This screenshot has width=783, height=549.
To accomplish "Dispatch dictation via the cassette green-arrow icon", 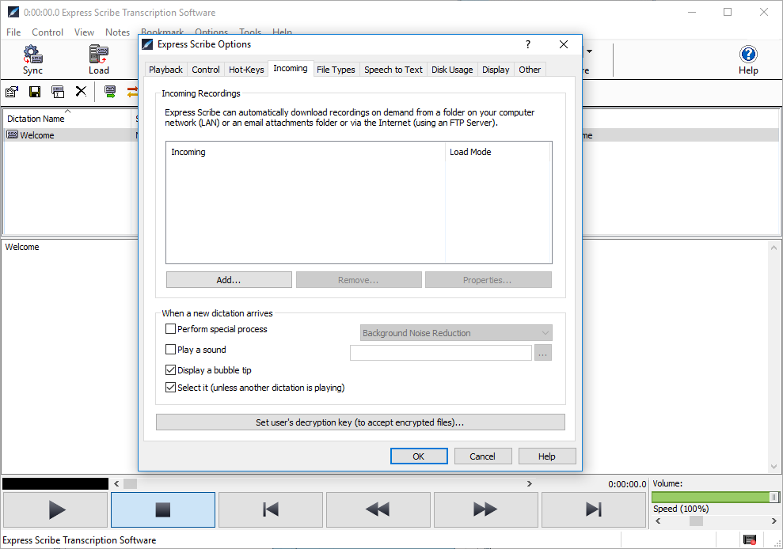I will click(x=110, y=92).
